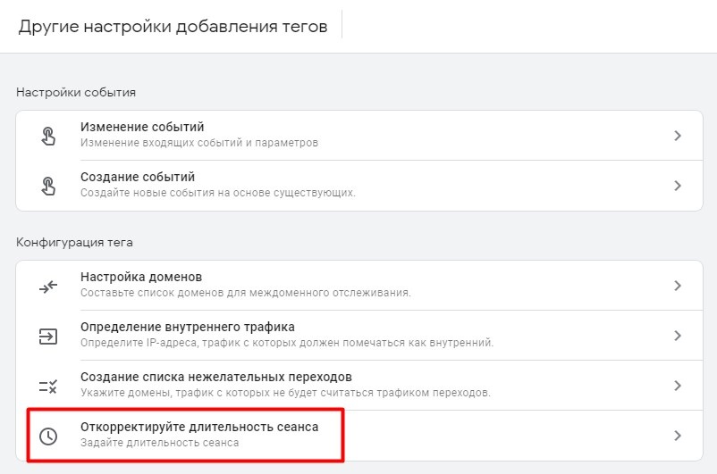Click the clock icon for session duration
Viewport: 717px width, 474px height.
[x=48, y=437]
